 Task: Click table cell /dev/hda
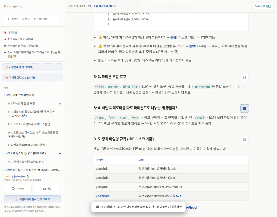click(115, 169)
